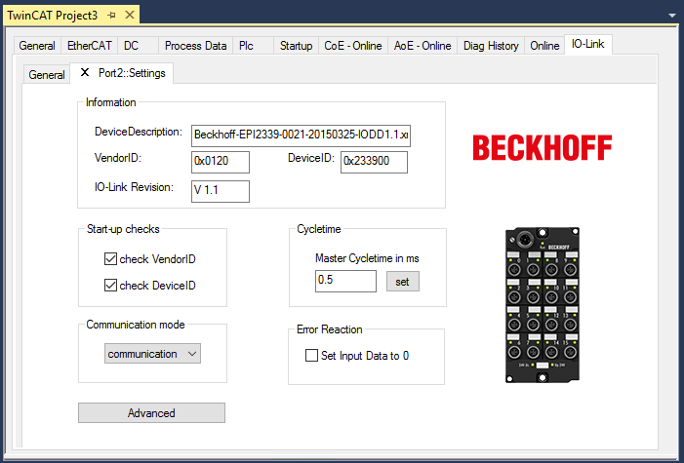Viewport: 684px width, 463px height.
Task: Switch to the Process Data tab
Action: [x=195, y=46]
